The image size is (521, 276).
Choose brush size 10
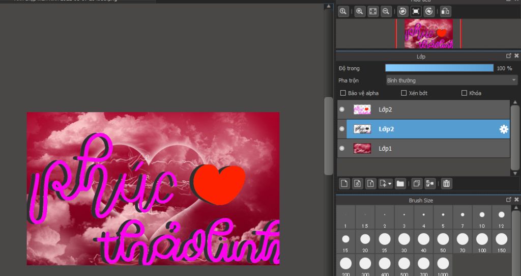pyautogui.click(x=482, y=217)
